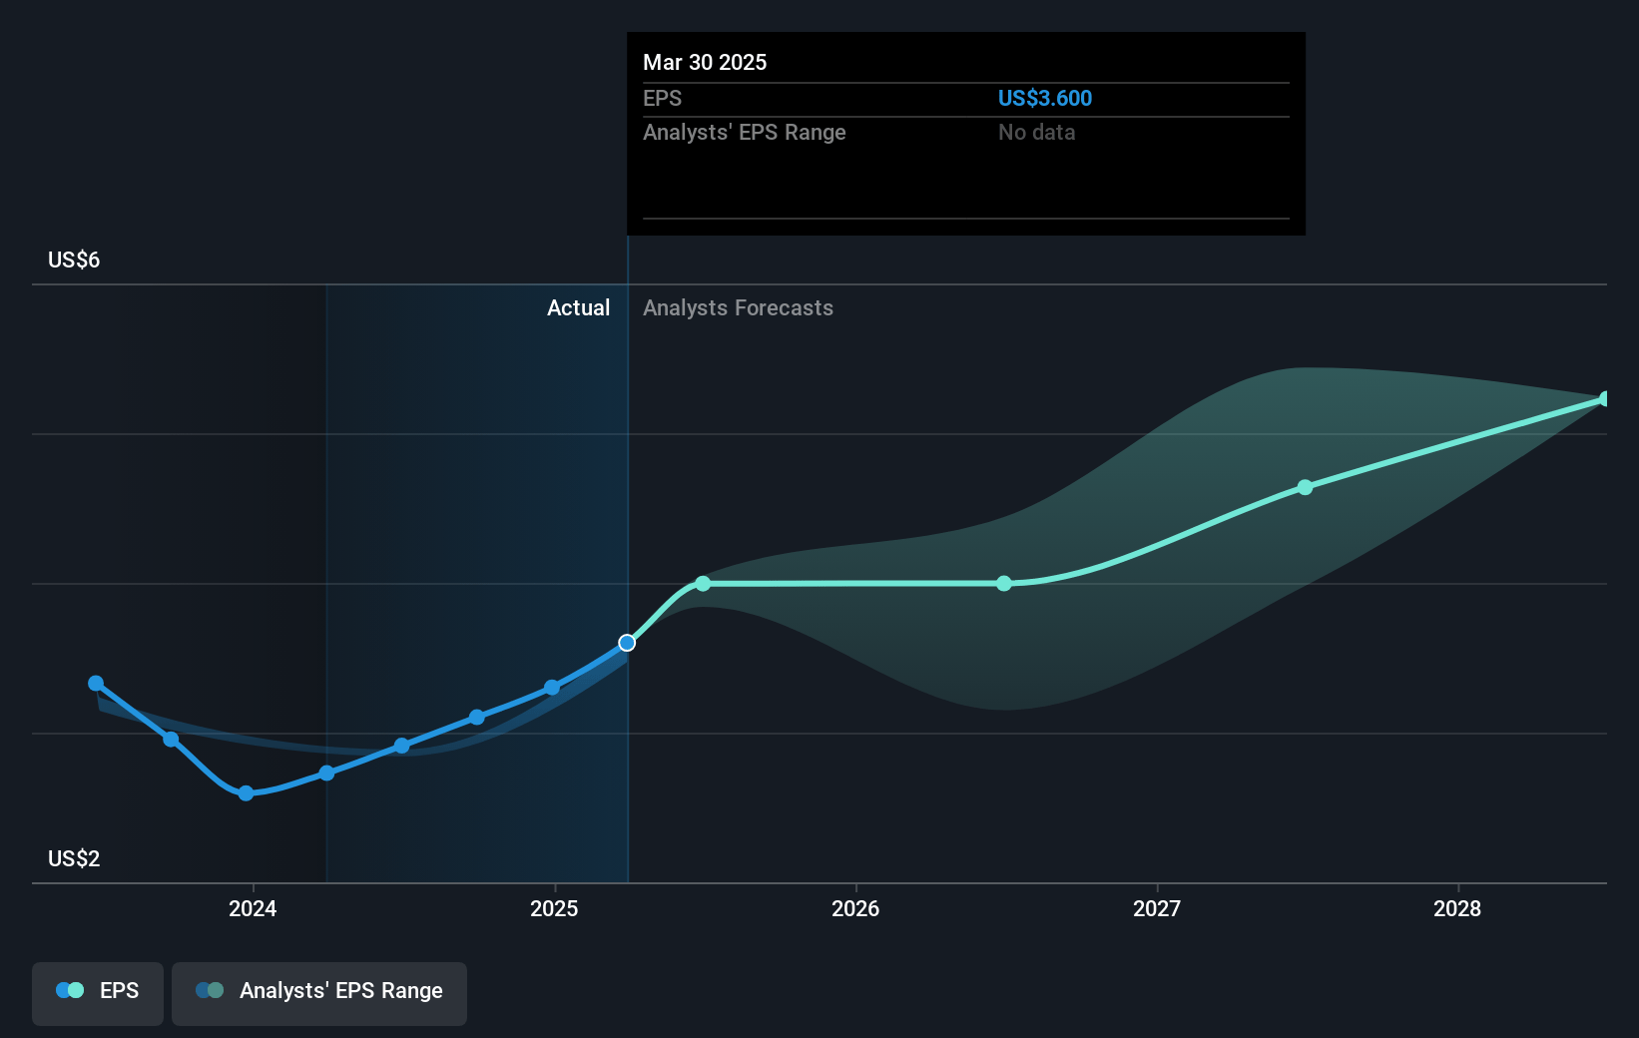Click the 'Actual' section label

[x=578, y=308]
